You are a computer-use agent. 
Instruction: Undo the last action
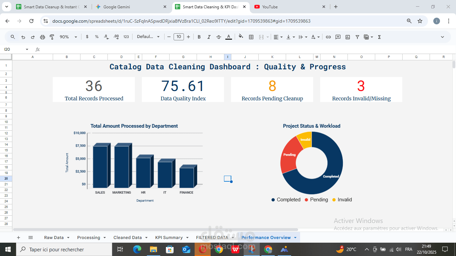(23, 37)
